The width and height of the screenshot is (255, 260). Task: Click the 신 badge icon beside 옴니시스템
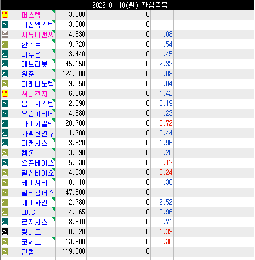point(5,104)
